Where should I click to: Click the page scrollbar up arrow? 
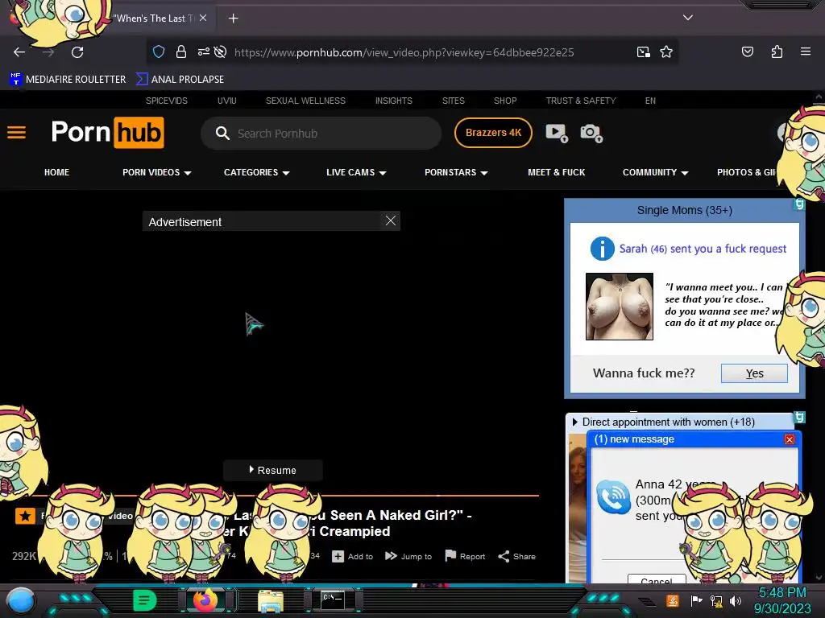tap(819, 97)
